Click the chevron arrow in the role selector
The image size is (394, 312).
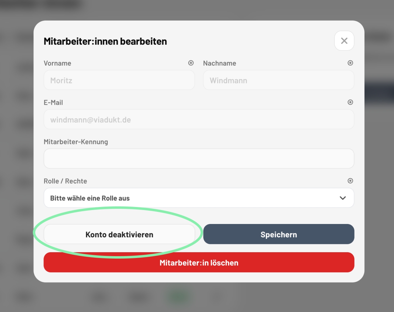click(x=343, y=198)
